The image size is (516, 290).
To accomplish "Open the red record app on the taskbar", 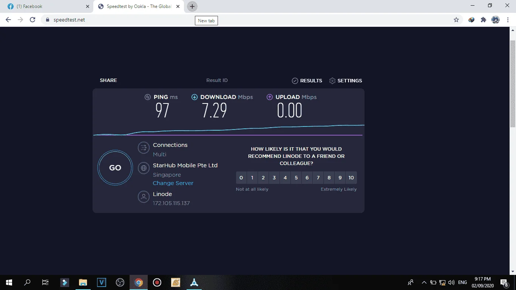I will (157, 282).
